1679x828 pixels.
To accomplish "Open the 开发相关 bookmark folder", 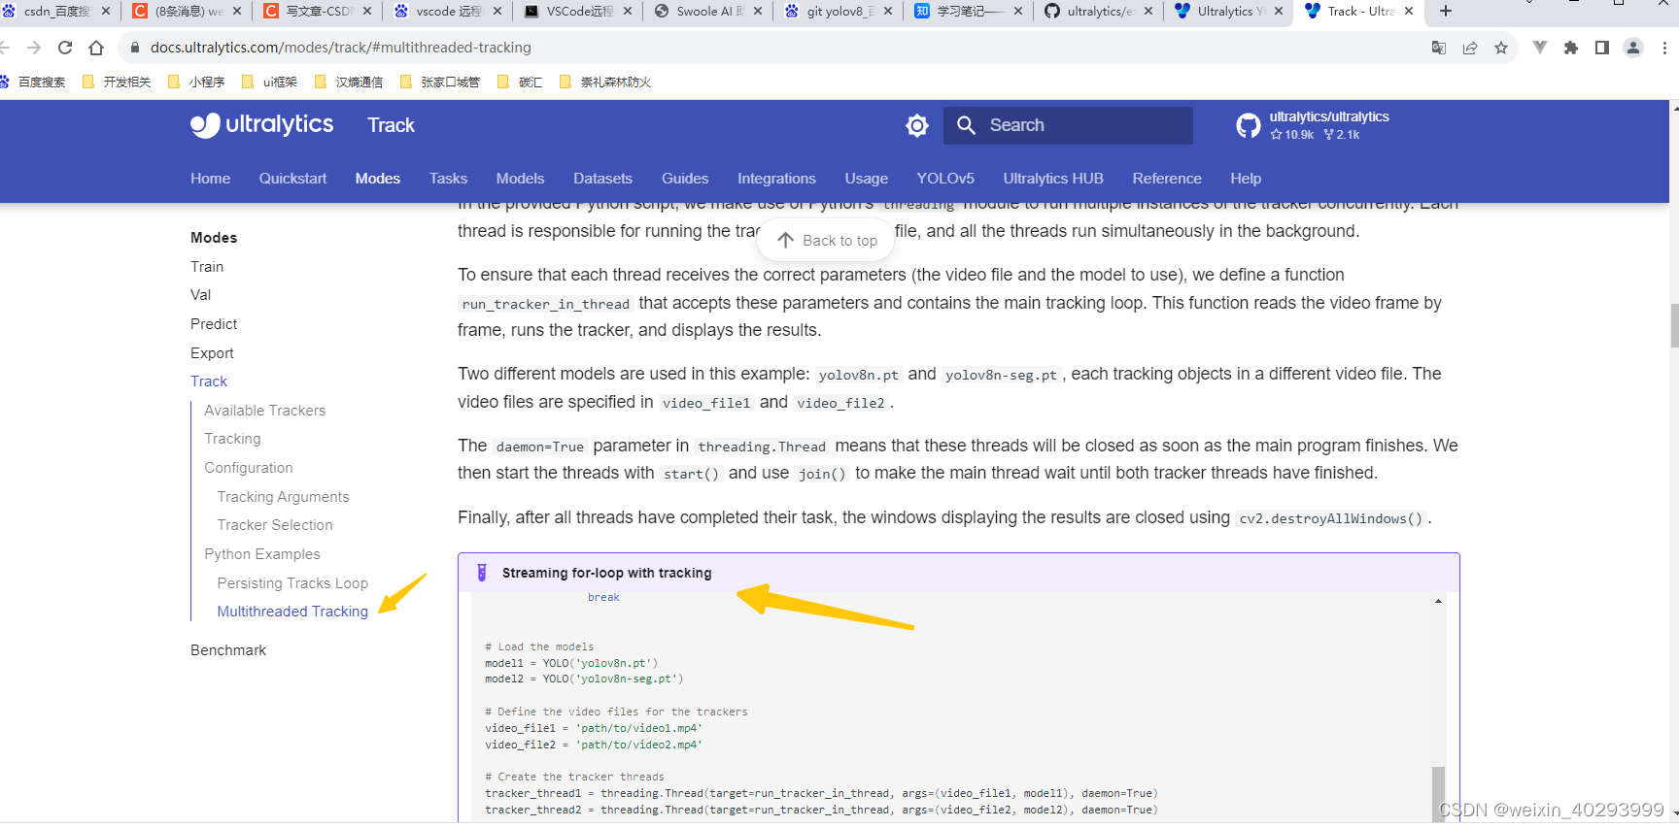I will tap(117, 83).
